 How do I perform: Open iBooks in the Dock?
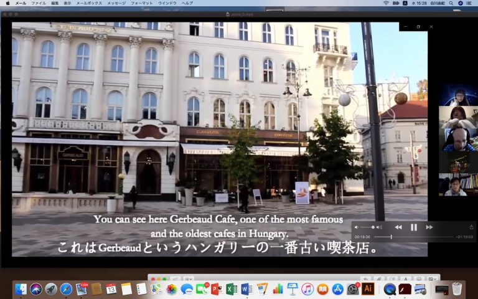(322, 288)
